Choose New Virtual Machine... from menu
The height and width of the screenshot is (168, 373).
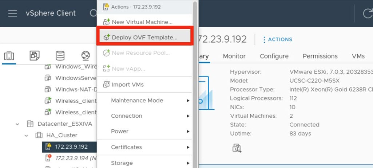(144, 22)
